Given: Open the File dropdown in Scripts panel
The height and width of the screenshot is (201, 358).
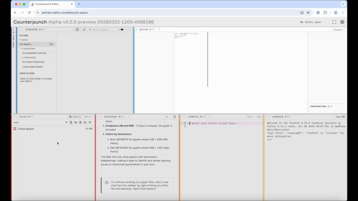Looking at the screenshot, I should 250,117.
